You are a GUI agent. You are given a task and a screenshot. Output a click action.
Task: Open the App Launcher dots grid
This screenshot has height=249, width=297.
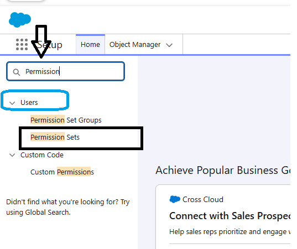tap(22, 45)
